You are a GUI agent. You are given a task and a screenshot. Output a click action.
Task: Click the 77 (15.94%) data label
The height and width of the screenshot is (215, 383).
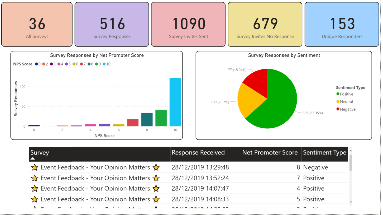(x=237, y=70)
